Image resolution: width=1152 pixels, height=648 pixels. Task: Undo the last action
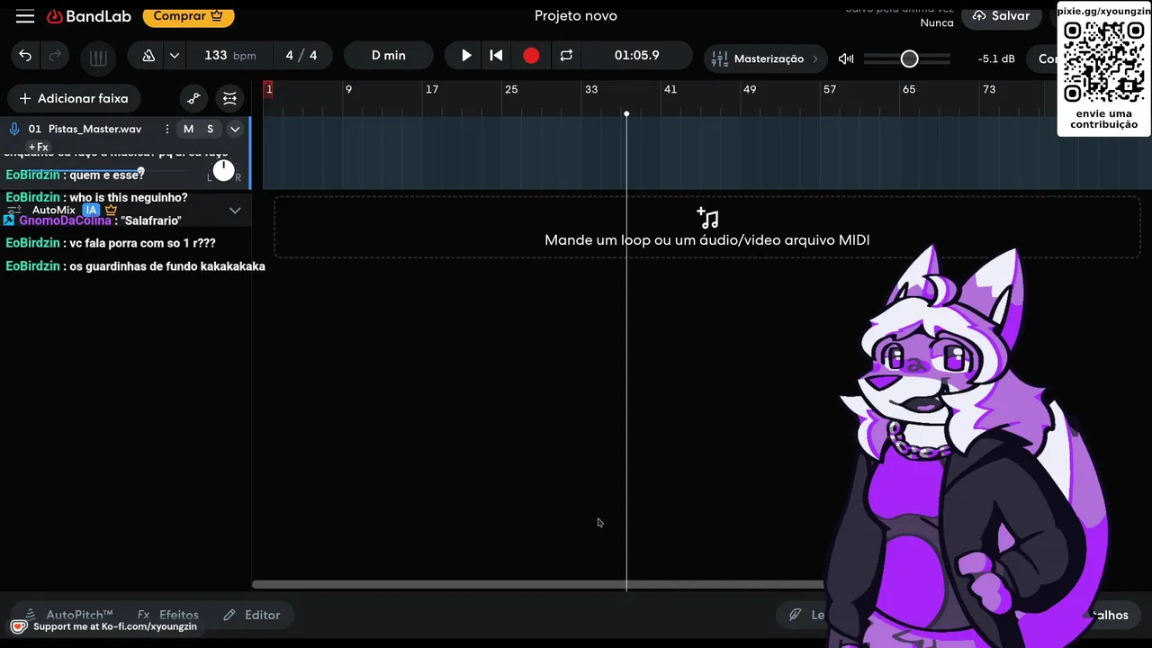coord(25,56)
